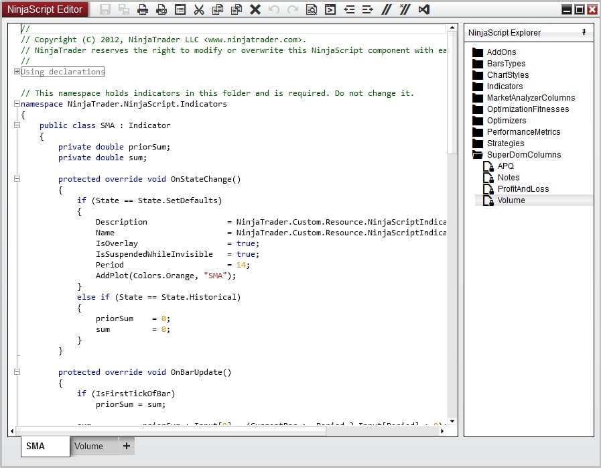Open Find with the magnifier icon
Screen dimensions: 601x468
point(312,9)
